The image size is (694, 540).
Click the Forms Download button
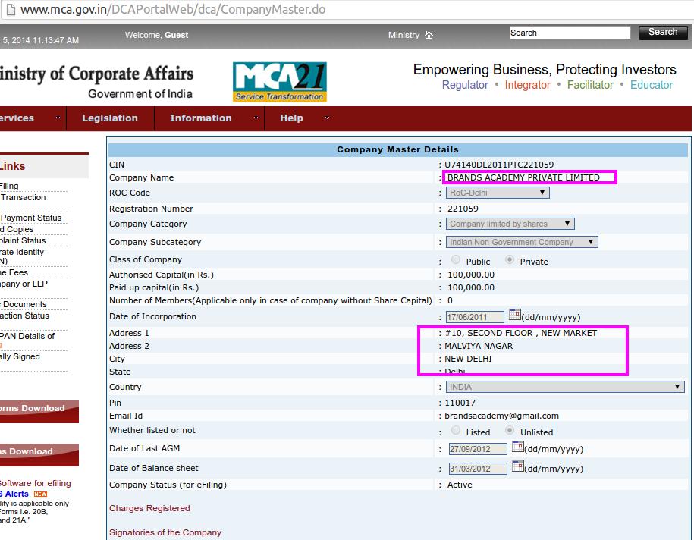click(x=39, y=411)
